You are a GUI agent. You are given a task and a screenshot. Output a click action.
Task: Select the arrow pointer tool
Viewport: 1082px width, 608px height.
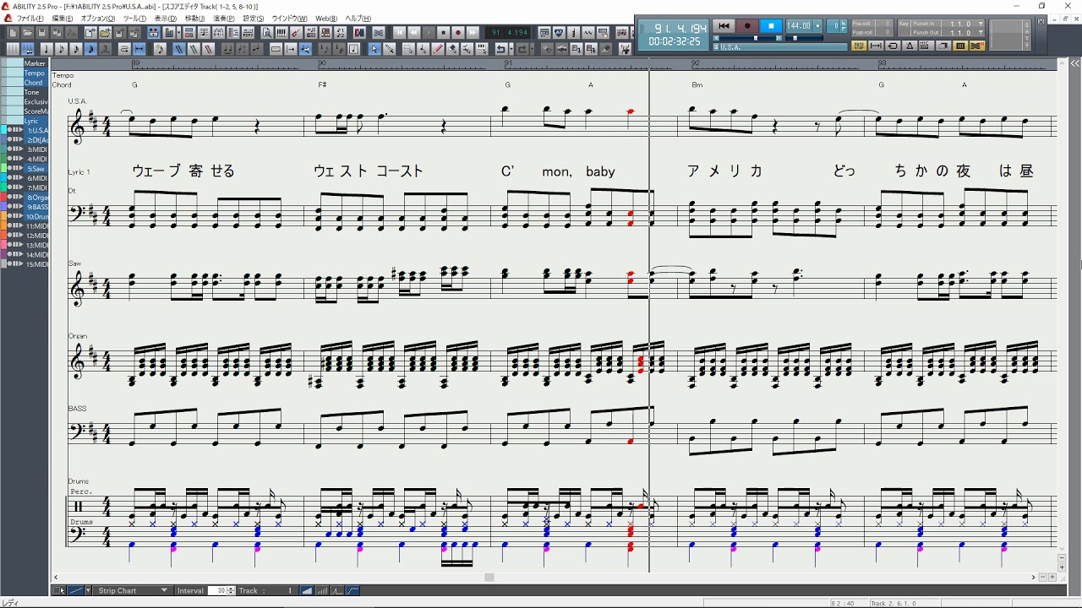(373, 49)
